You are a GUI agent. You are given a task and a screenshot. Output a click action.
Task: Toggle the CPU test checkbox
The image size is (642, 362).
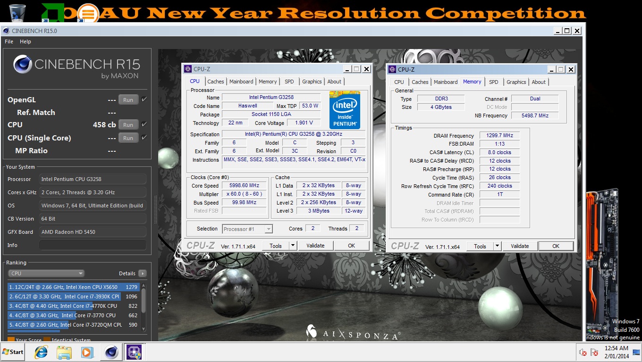click(144, 124)
